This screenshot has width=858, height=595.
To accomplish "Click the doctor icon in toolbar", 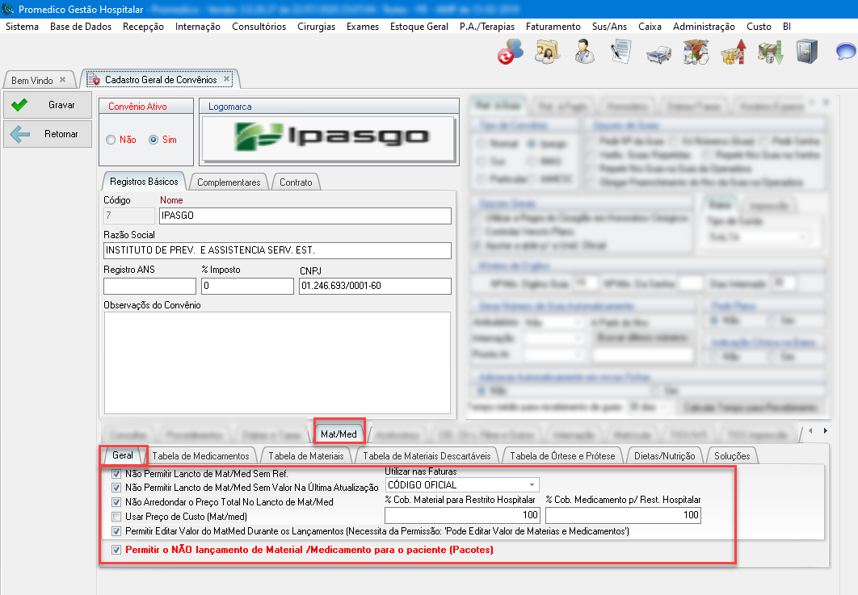I will (584, 52).
